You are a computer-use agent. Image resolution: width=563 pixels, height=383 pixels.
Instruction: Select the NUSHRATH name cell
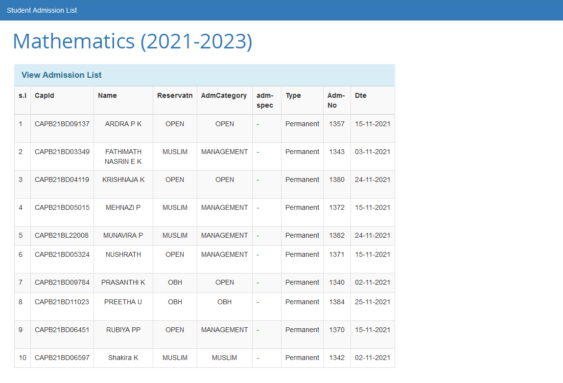tap(123, 254)
